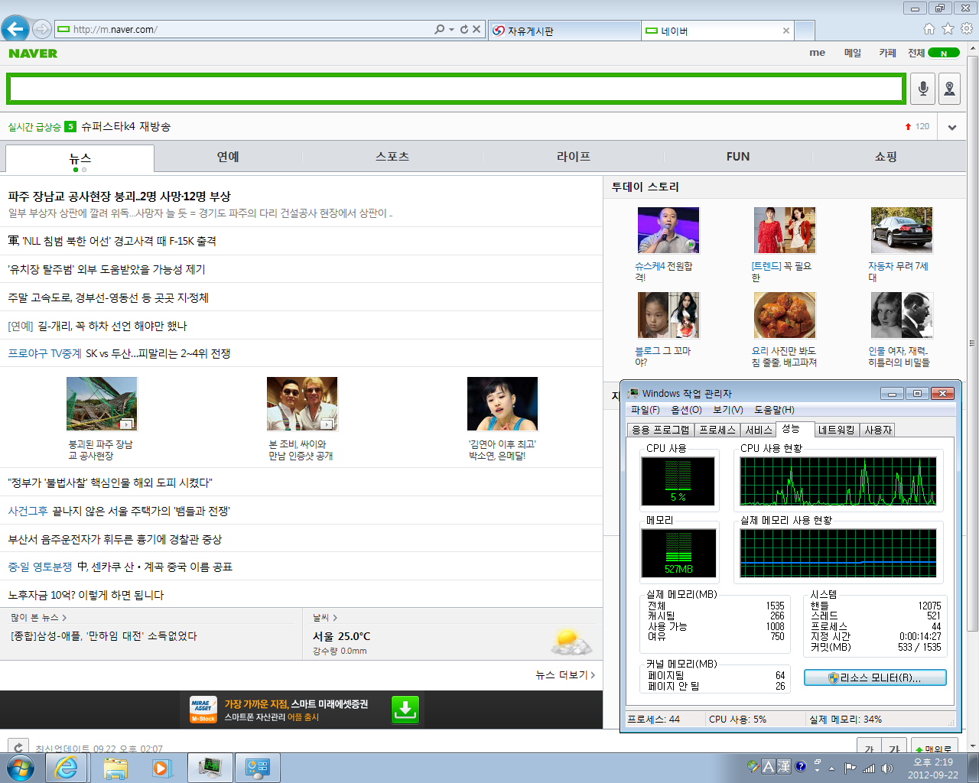Launch Windows Media Player from taskbar
The image size is (979, 783).
click(161, 768)
